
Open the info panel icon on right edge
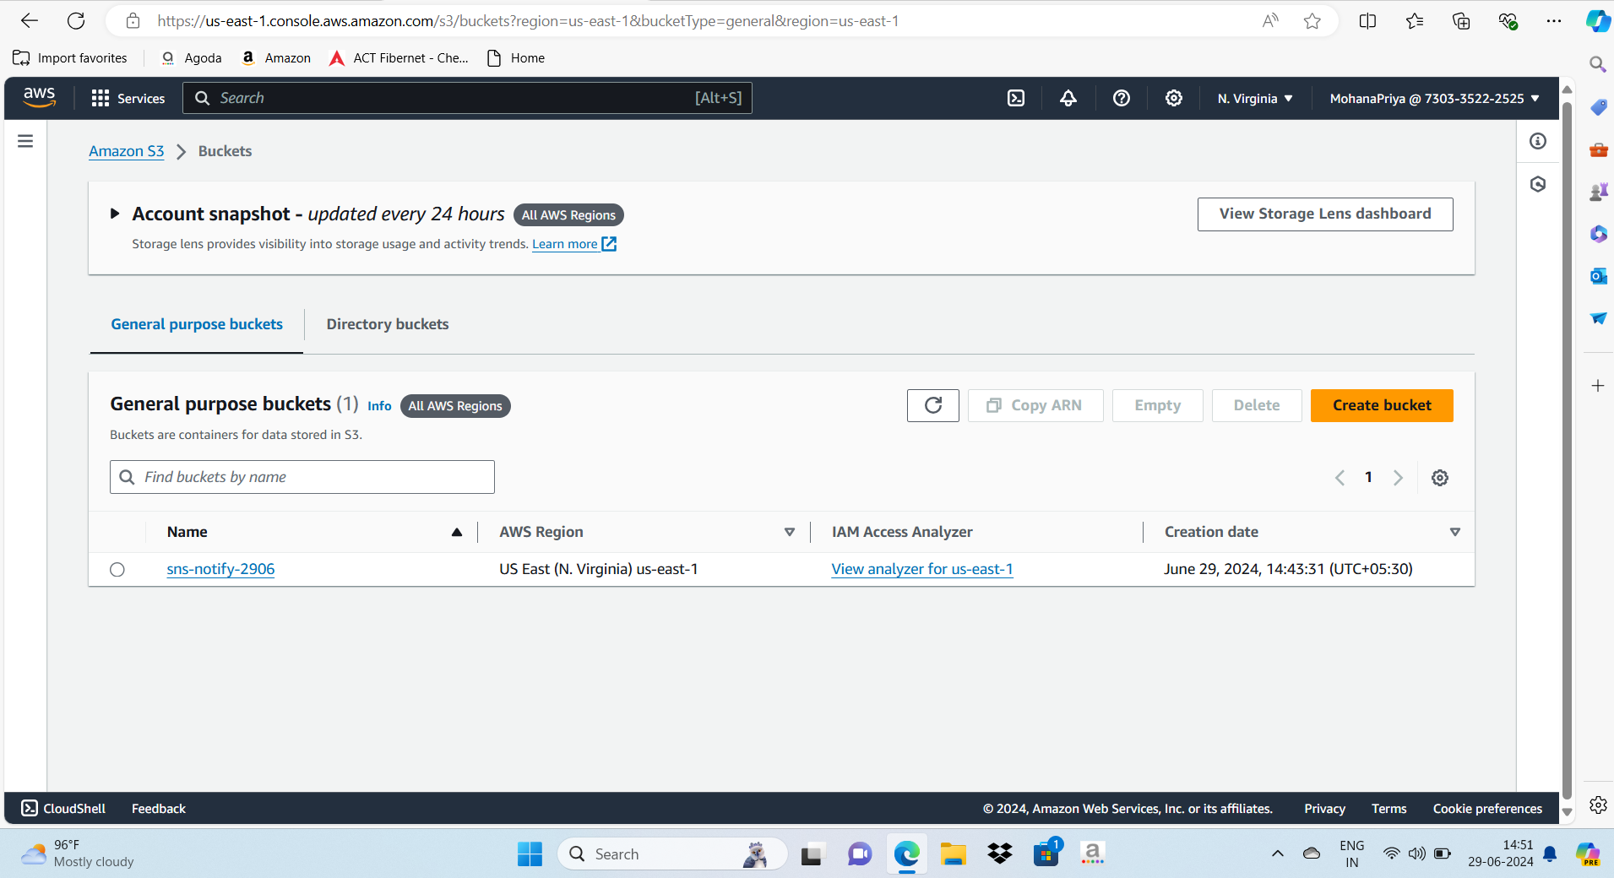click(1538, 141)
